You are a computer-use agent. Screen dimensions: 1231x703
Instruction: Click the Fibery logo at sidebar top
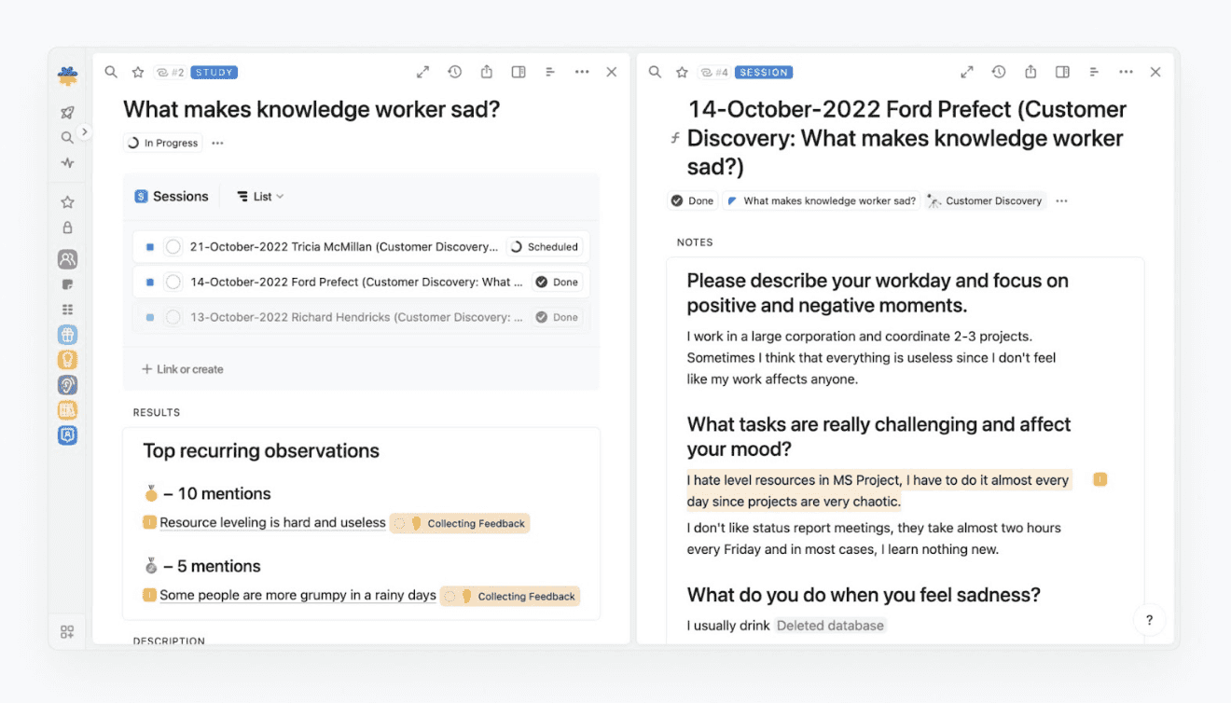point(67,76)
